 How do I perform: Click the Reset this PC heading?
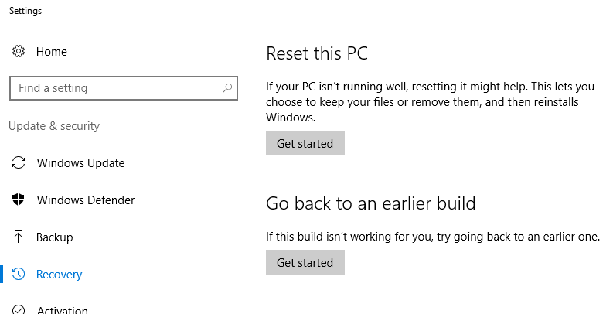click(x=317, y=53)
